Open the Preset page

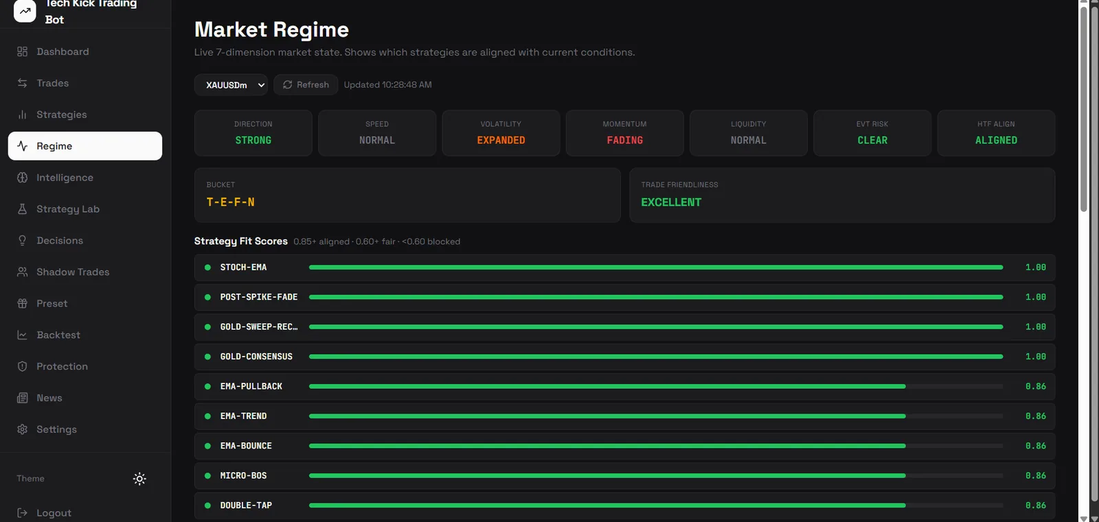85,303
